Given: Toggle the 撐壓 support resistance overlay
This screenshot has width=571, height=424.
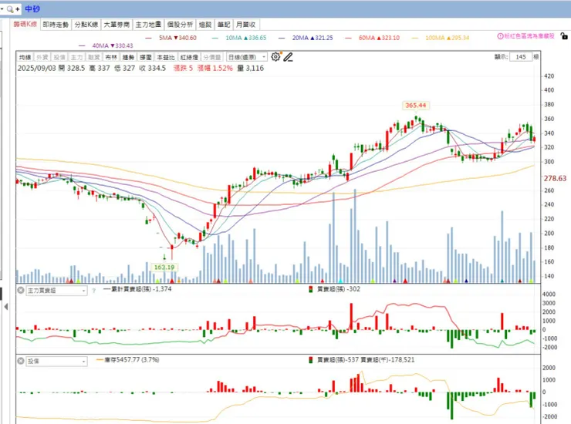Looking at the screenshot, I should pos(146,57).
